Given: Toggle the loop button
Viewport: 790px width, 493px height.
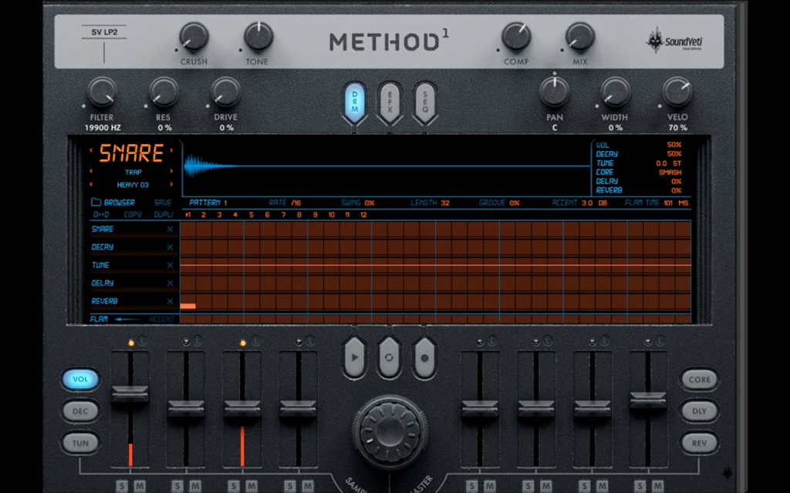Looking at the screenshot, I should [x=389, y=357].
